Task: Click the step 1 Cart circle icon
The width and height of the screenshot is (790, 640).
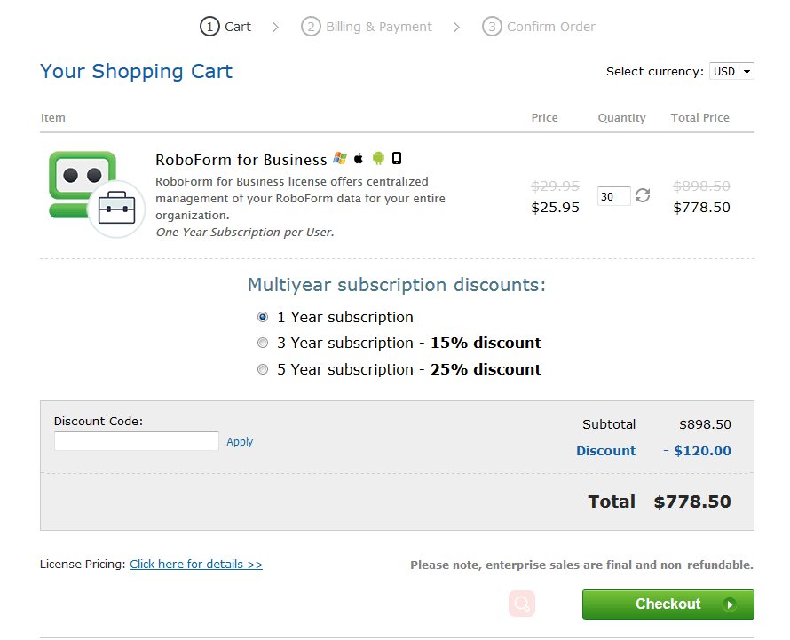Action: point(209,27)
